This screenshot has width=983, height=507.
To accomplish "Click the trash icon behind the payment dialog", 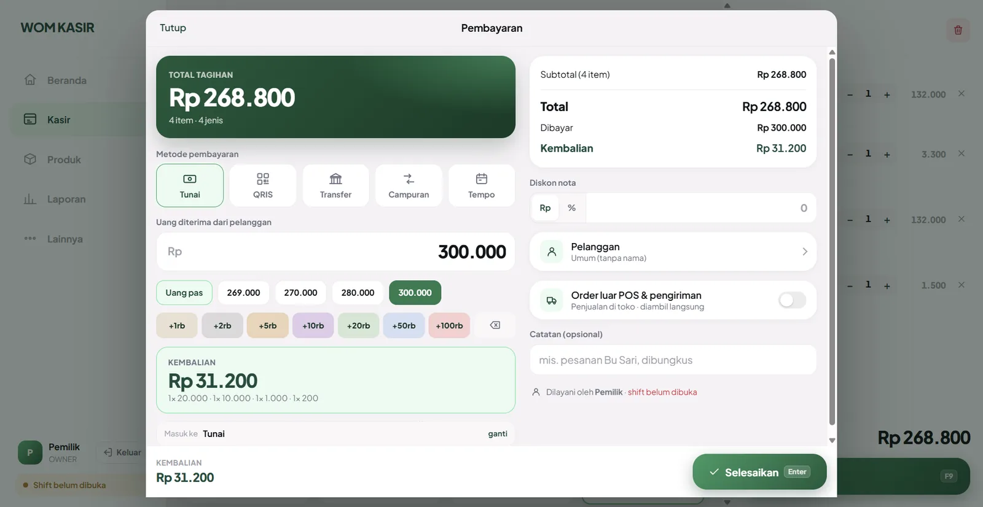I will [x=958, y=30].
